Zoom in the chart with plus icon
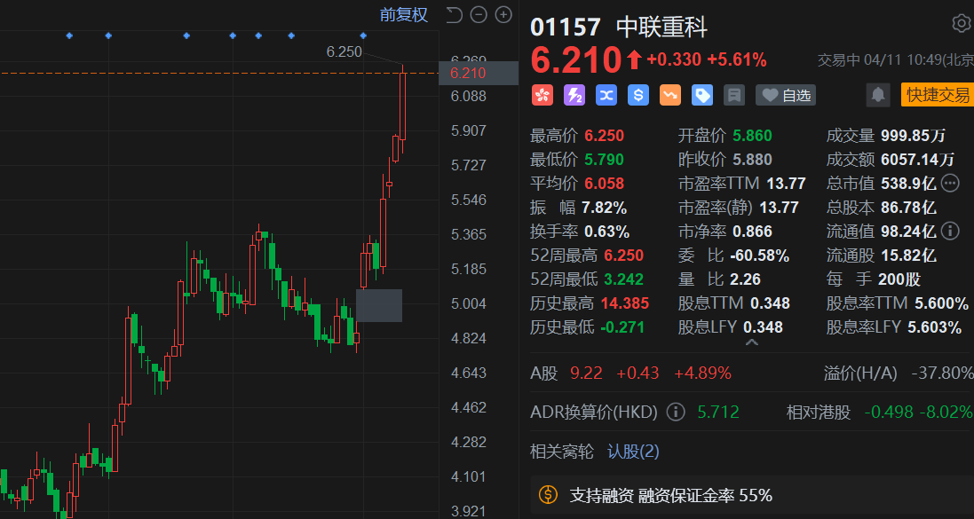Screen dimensions: 974x519 (503, 14)
